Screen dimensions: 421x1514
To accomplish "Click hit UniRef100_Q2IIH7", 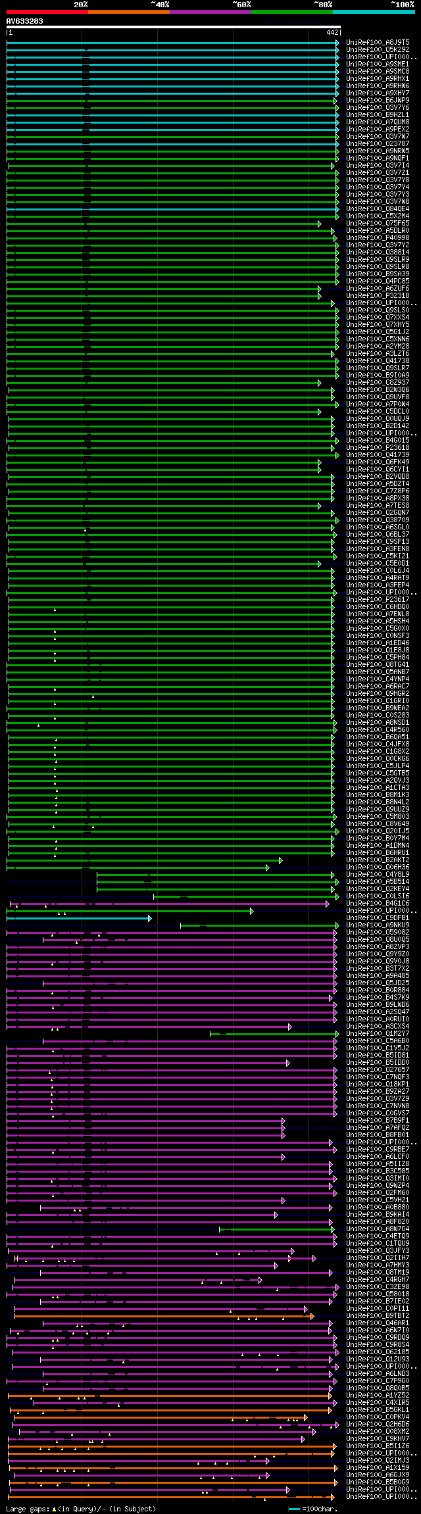I will 378,1258.
